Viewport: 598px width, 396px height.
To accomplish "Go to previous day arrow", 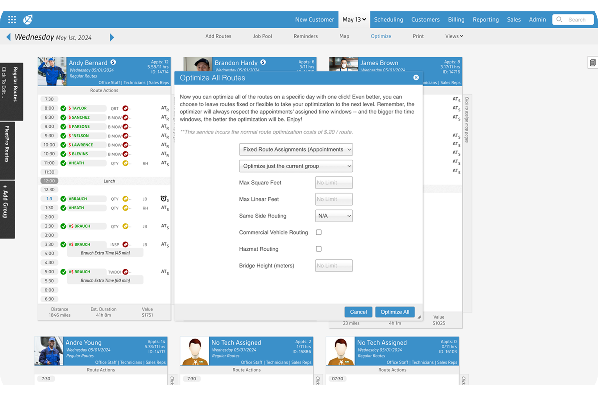I will tap(8, 37).
